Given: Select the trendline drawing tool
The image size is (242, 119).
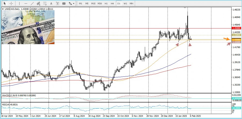Looking at the screenshot, I should pos(32,3).
